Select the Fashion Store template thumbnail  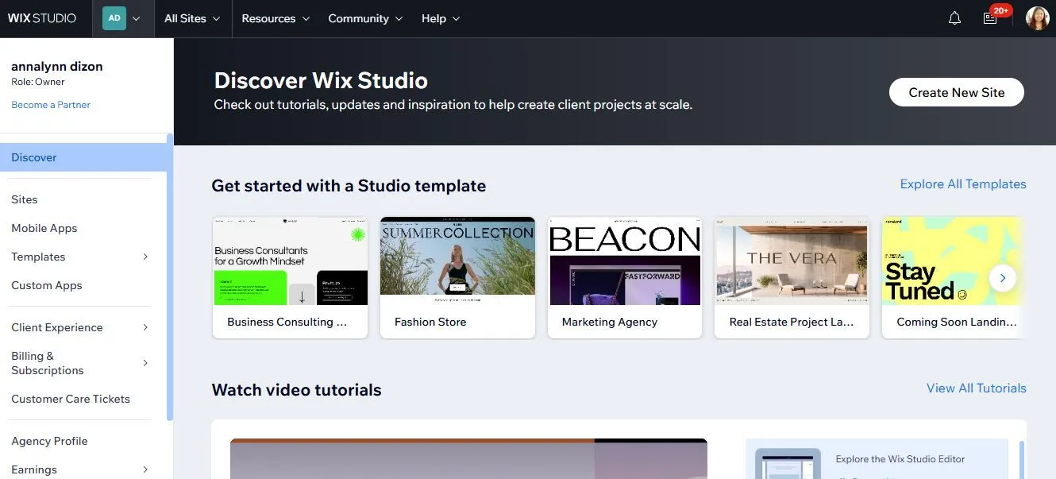coord(457,261)
